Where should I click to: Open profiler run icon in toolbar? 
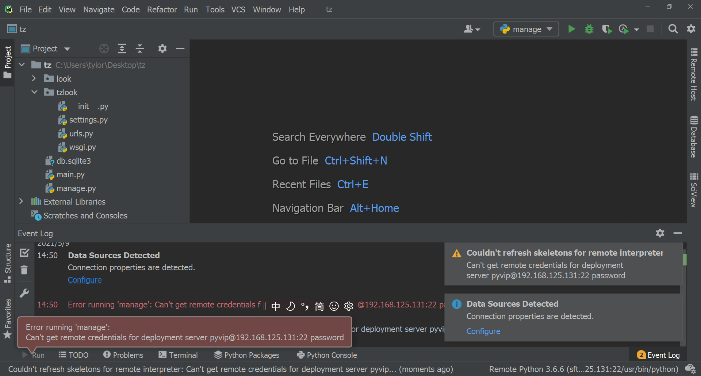click(624, 29)
